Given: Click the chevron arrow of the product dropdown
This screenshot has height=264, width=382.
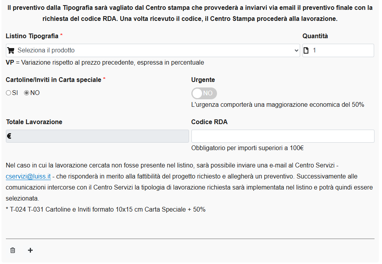Looking at the screenshot, I should coord(297,50).
